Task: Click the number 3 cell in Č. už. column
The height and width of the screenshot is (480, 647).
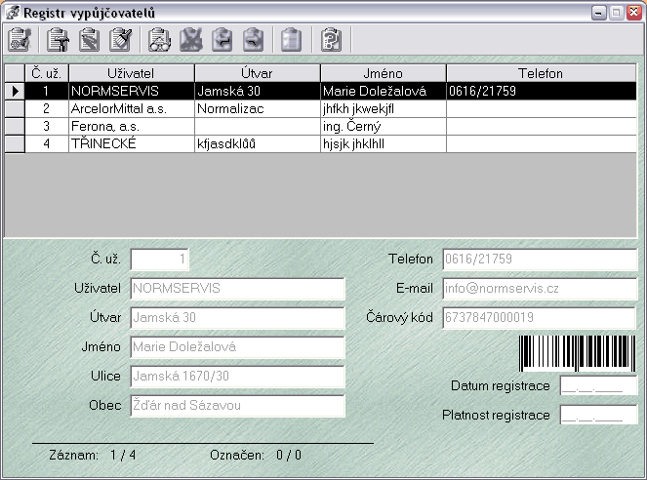Action: (x=47, y=126)
